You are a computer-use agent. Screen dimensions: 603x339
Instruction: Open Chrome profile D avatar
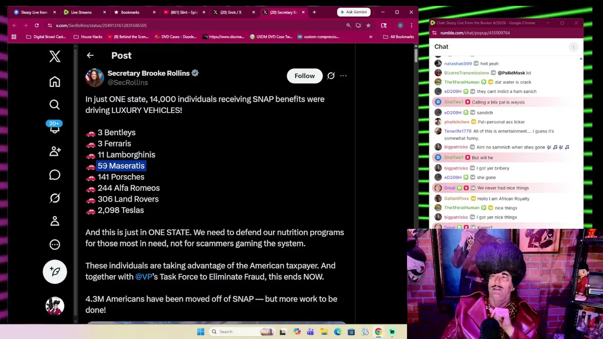coord(400,25)
